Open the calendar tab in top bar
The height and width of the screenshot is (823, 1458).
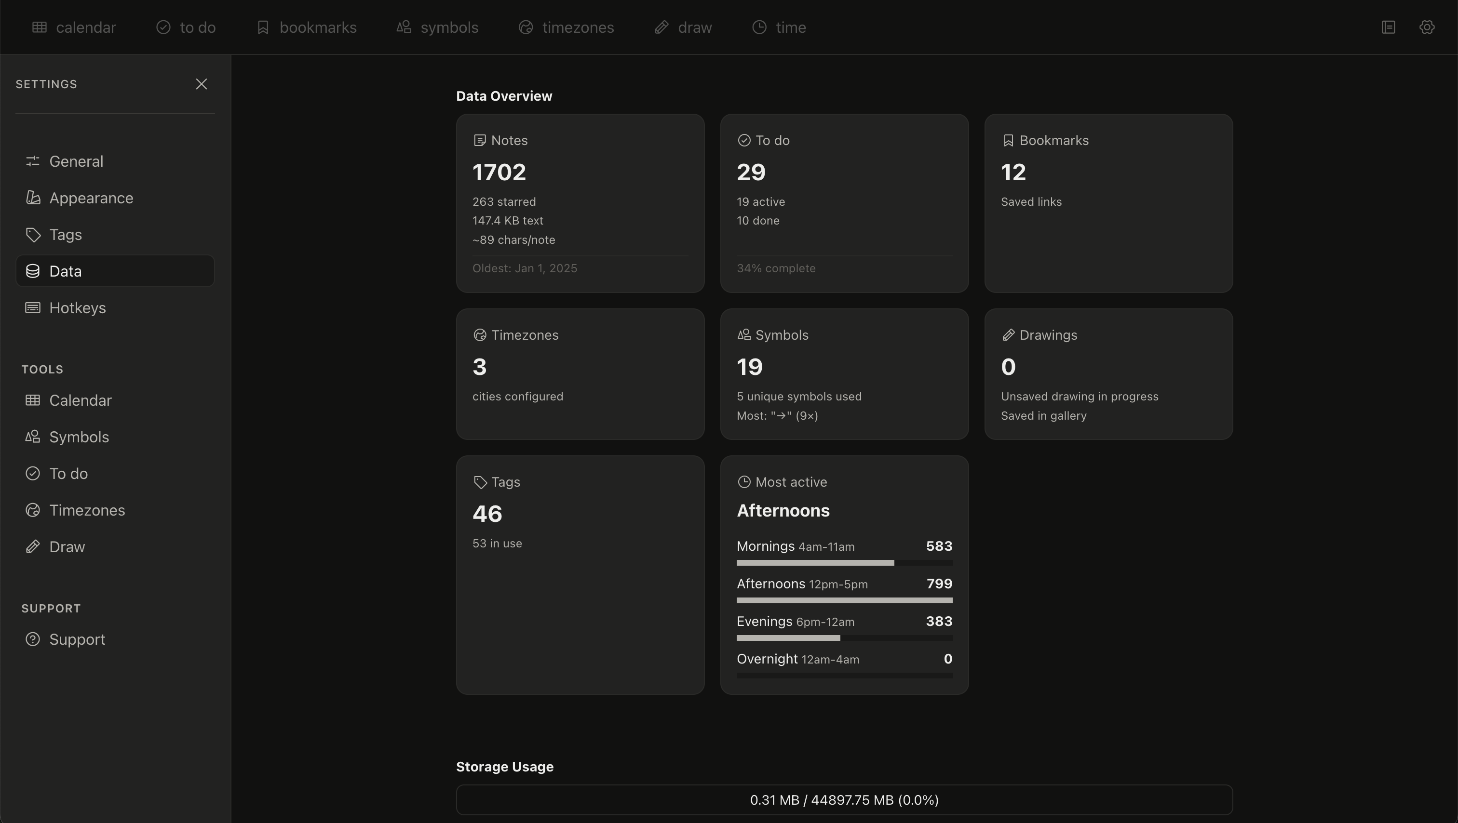click(74, 27)
